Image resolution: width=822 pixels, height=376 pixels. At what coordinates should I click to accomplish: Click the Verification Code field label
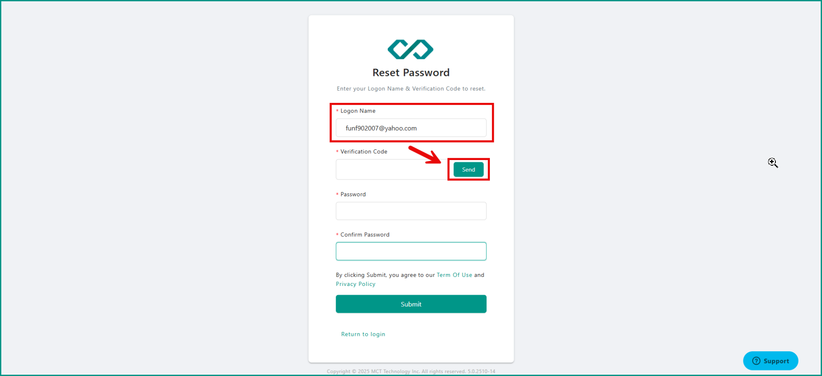pyautogui.click(x=364, y=152)
